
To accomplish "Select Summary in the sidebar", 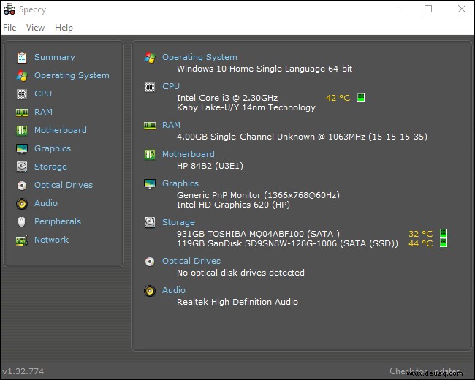I will click(x=55, y=57).
